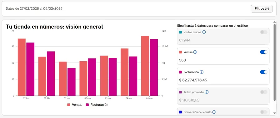Click the teal Visitas únicas color square
This screenshot has height=118, width=280.
click(x=180, y=32)
